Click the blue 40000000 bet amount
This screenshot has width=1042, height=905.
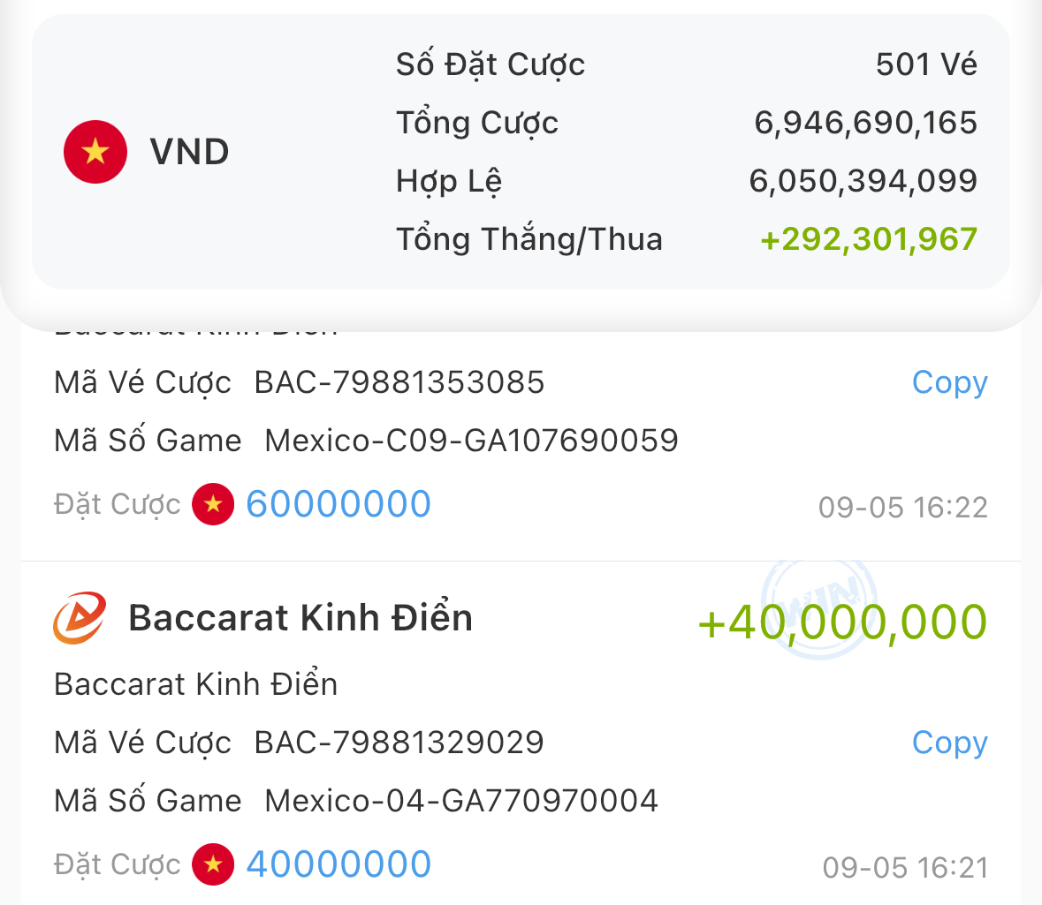[338, 864]
